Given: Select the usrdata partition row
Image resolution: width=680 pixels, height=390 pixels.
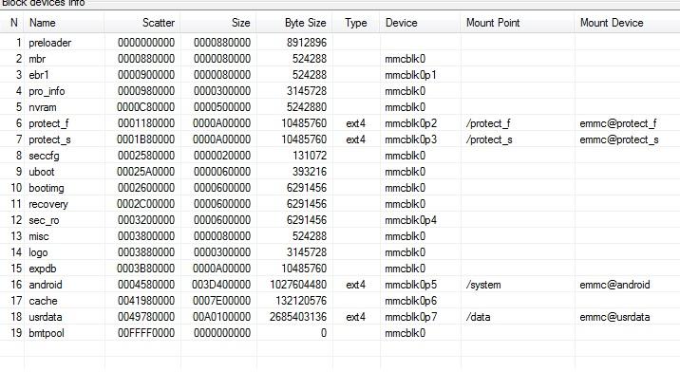Looking at the screenshot, I should tap(340, 317).
